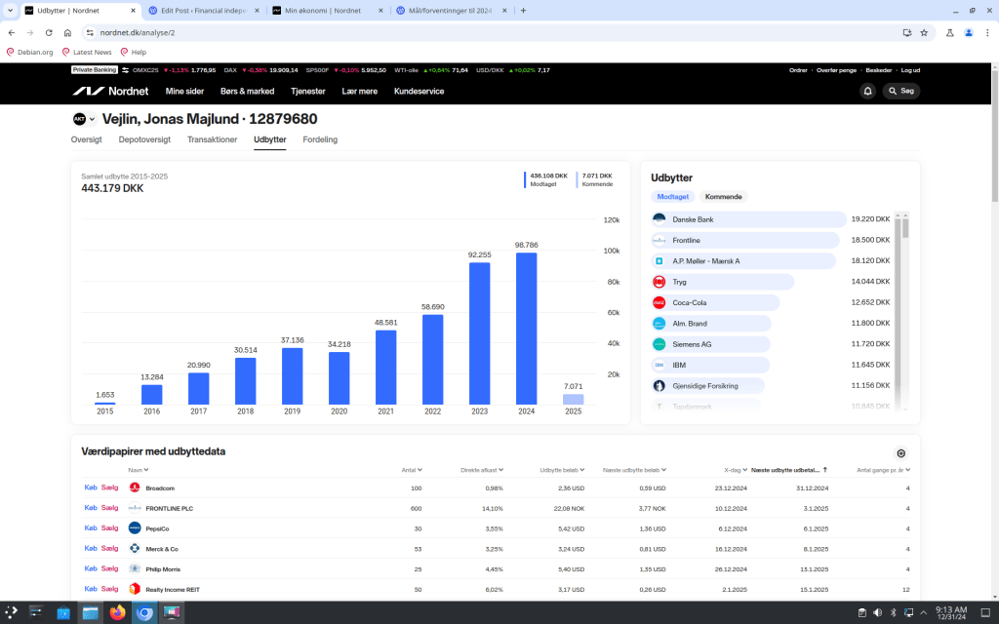
Task: Switch to Kommende dividends toggle
Action: point(723,197)
